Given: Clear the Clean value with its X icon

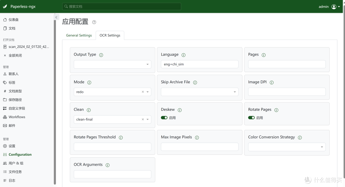Looking at the screenshot, I should [143, 119].
